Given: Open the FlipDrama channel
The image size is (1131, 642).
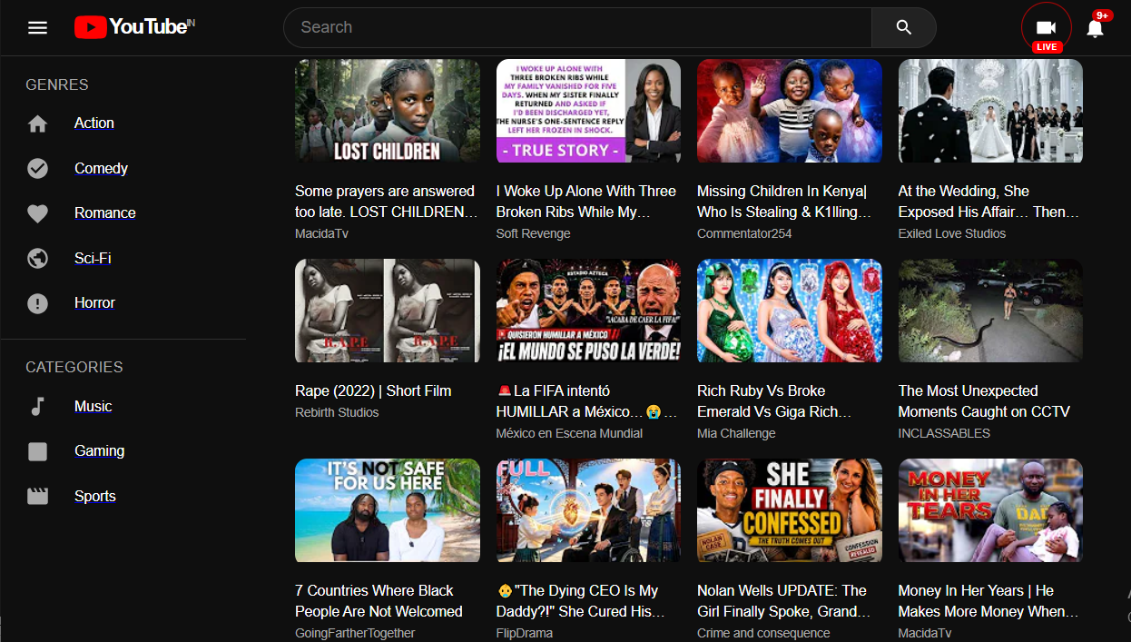Looking at the screenshot, I should click(525, 633).
